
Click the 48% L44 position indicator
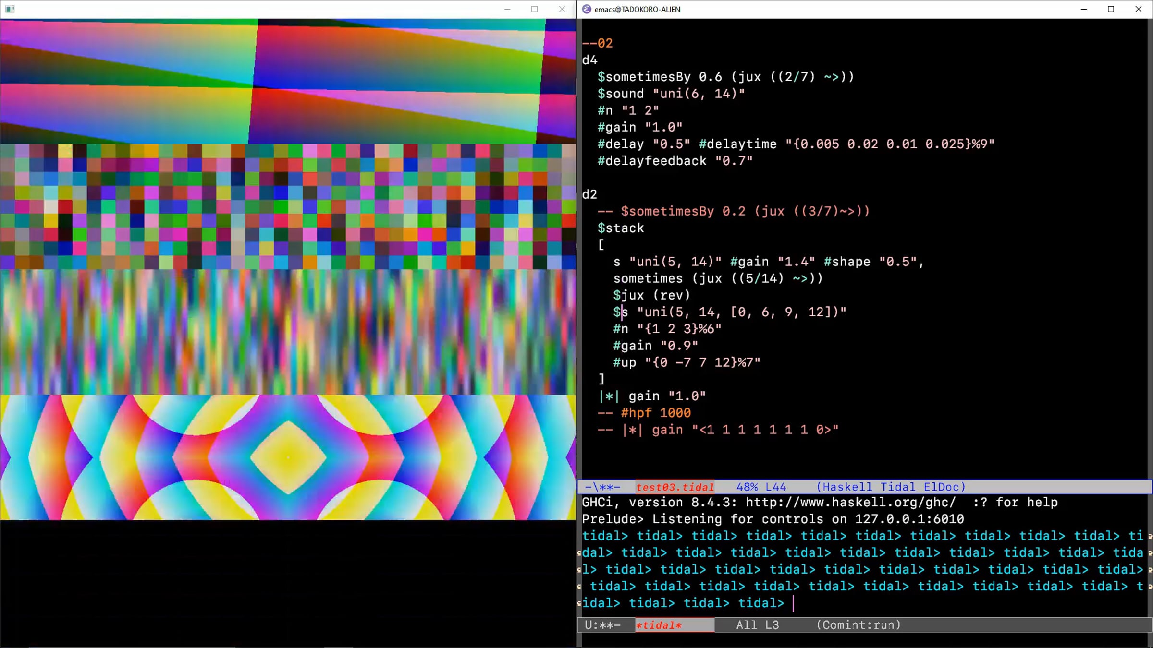(x=761, y=487)
